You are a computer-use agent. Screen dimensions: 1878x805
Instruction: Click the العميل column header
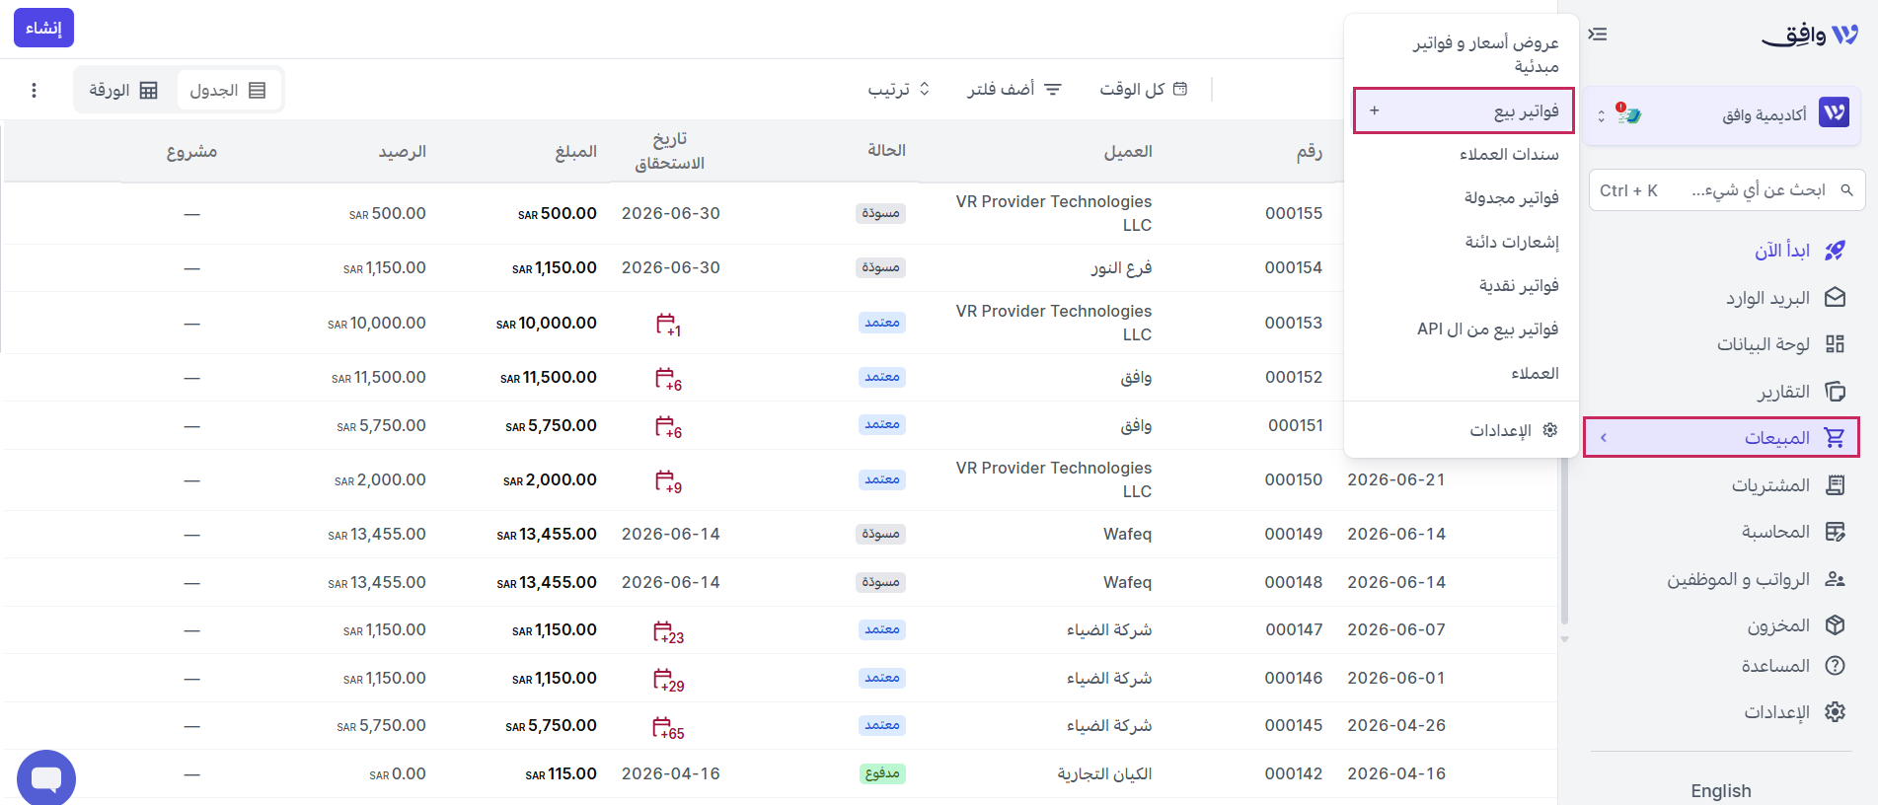point(1128,151)
